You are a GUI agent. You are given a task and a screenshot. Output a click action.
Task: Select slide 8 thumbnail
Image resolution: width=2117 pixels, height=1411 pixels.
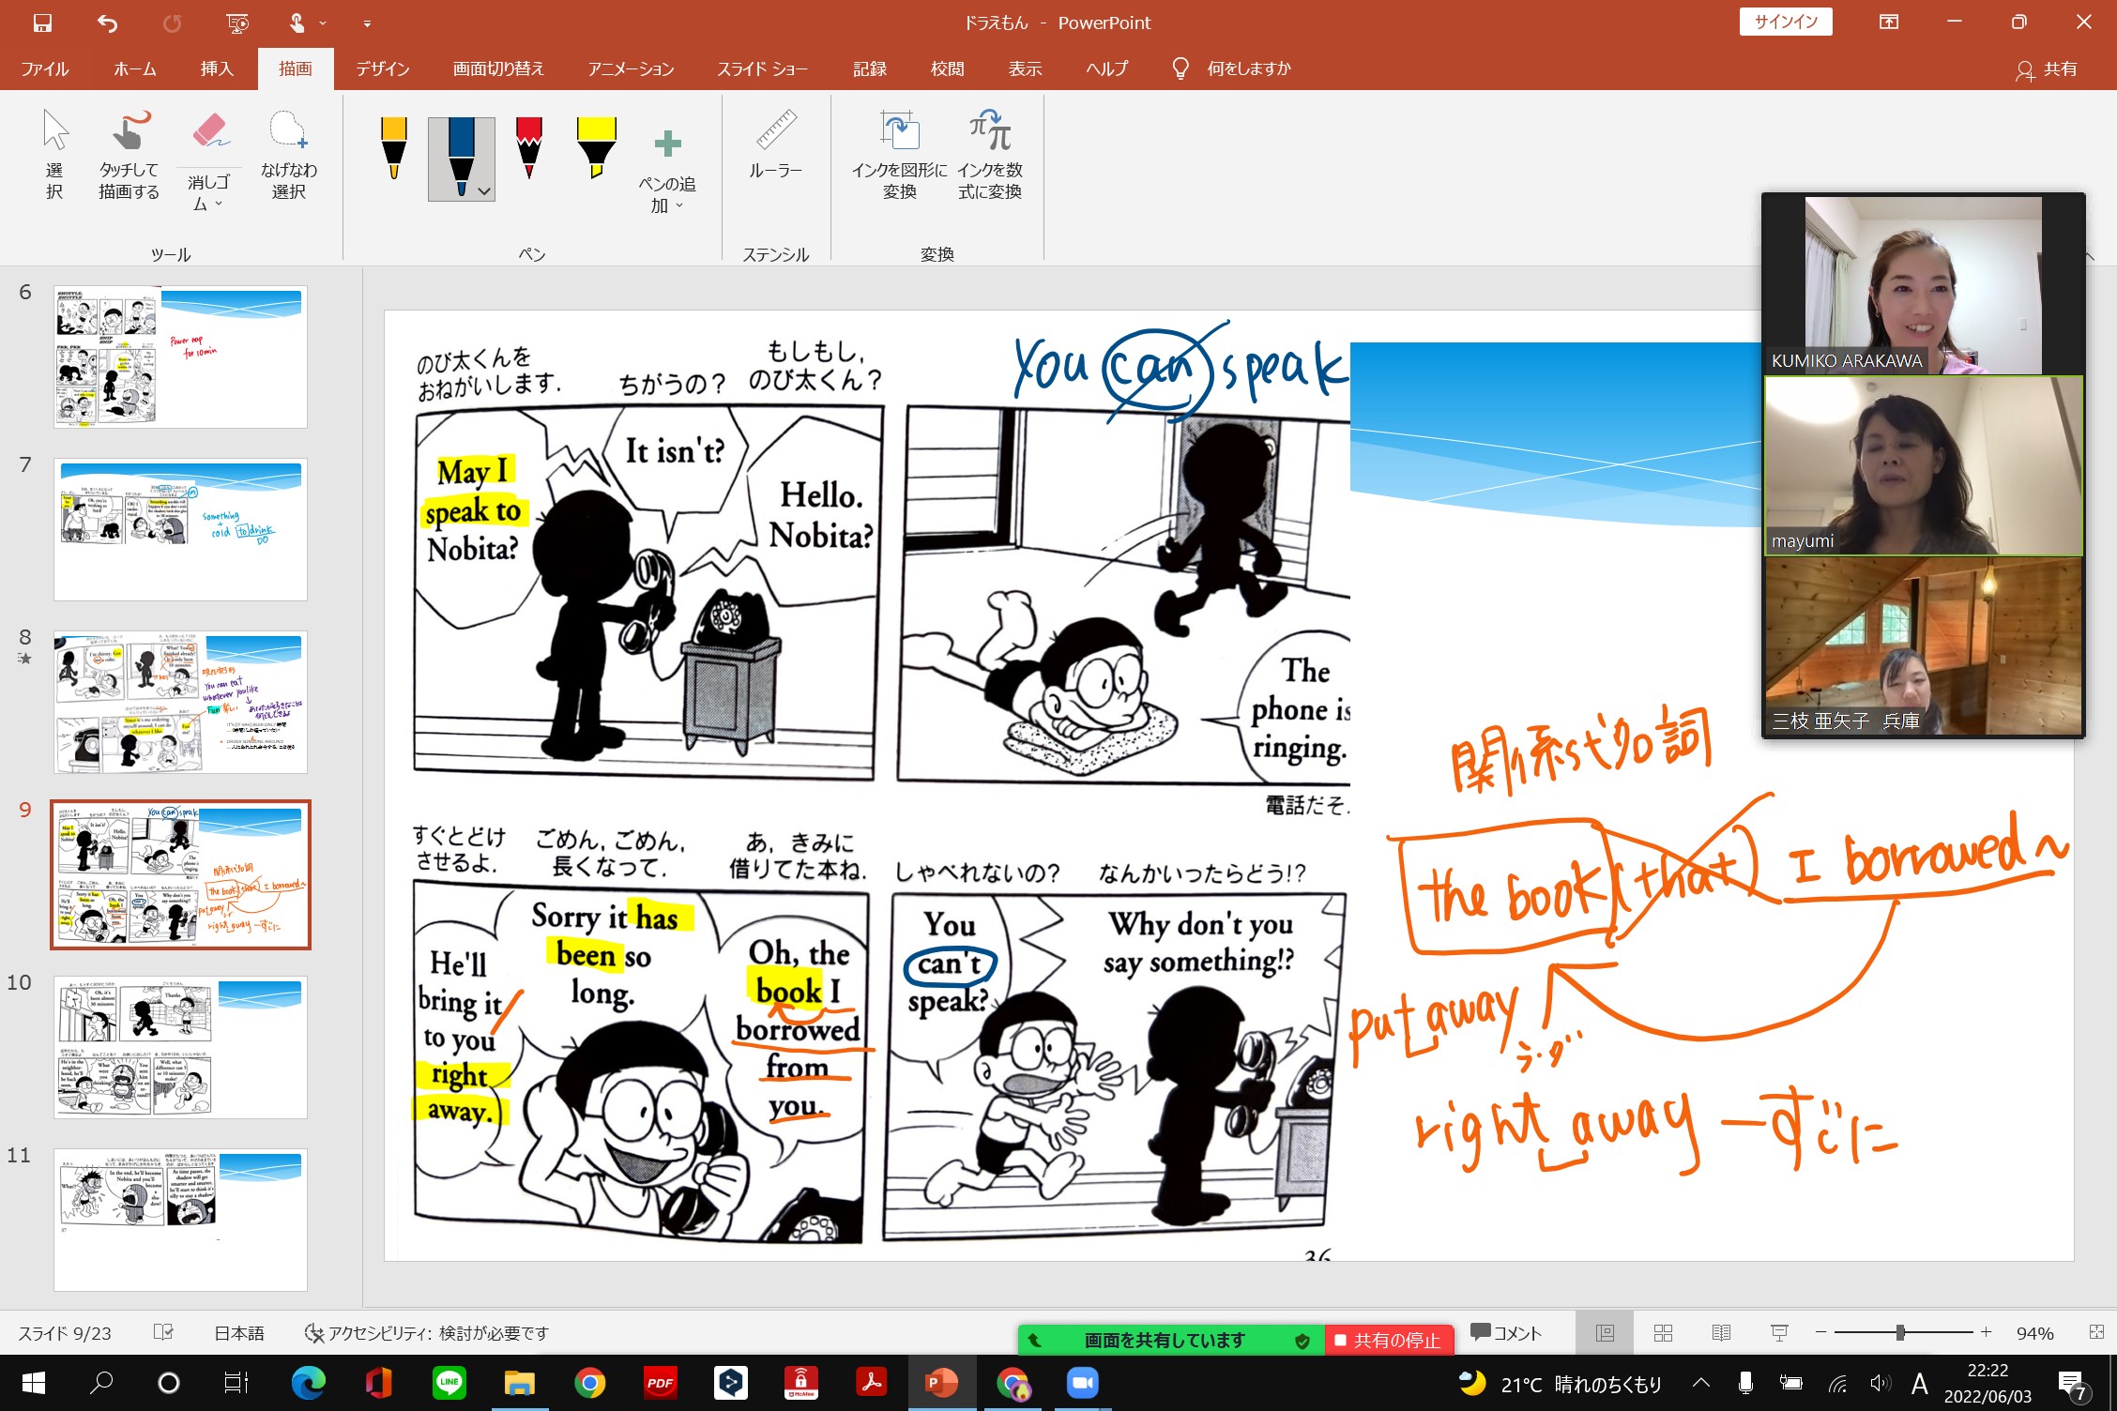pos(180,702)
